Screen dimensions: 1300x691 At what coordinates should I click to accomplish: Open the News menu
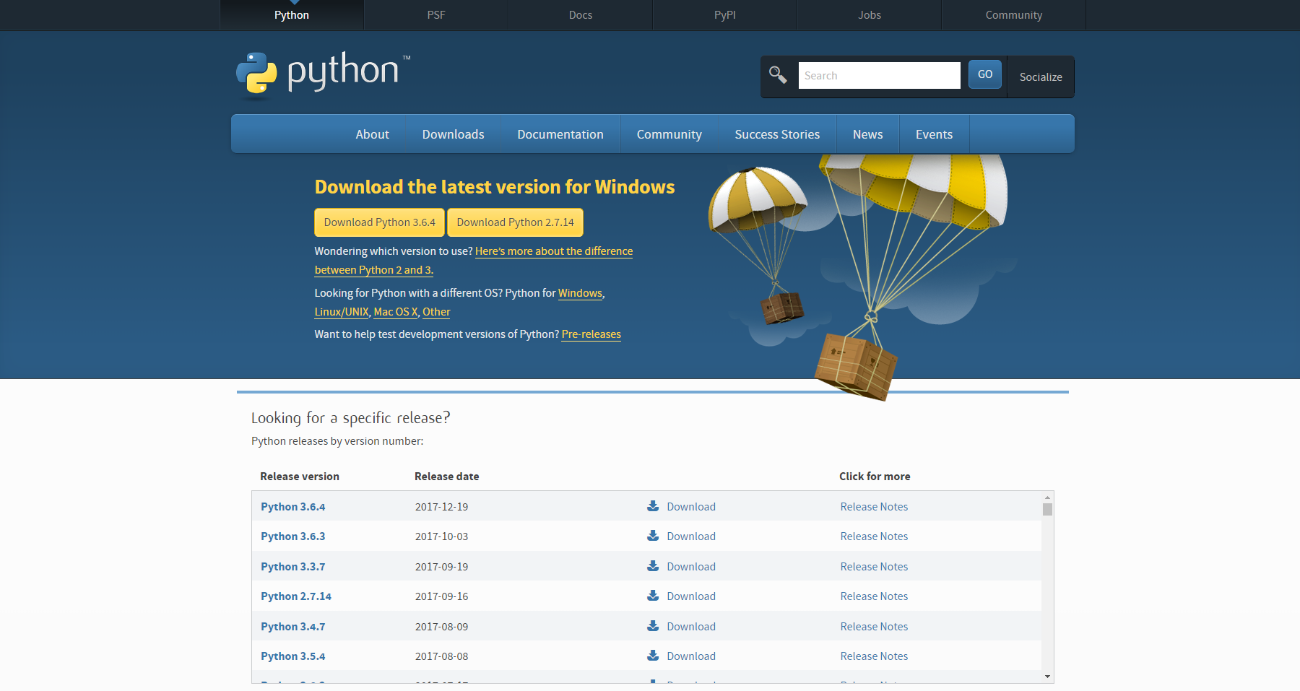867,134
